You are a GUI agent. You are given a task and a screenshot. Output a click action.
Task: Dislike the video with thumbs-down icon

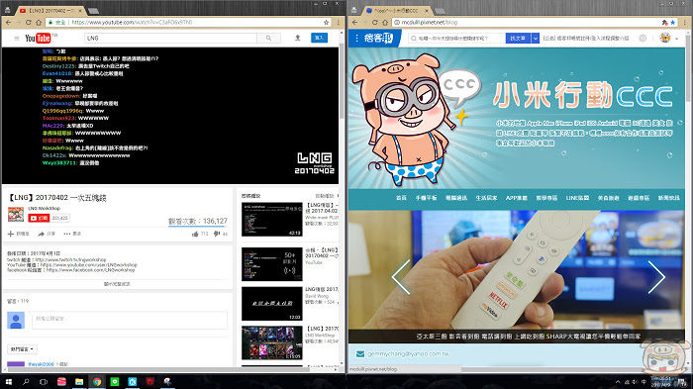pyautogui.click(x=217, y=234)
